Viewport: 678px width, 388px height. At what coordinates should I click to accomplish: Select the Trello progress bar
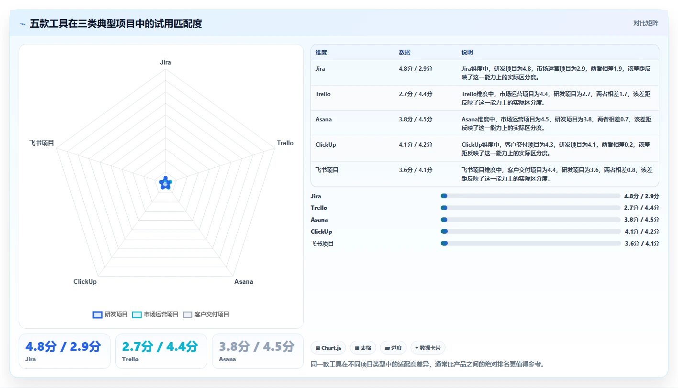pos(530,208)
